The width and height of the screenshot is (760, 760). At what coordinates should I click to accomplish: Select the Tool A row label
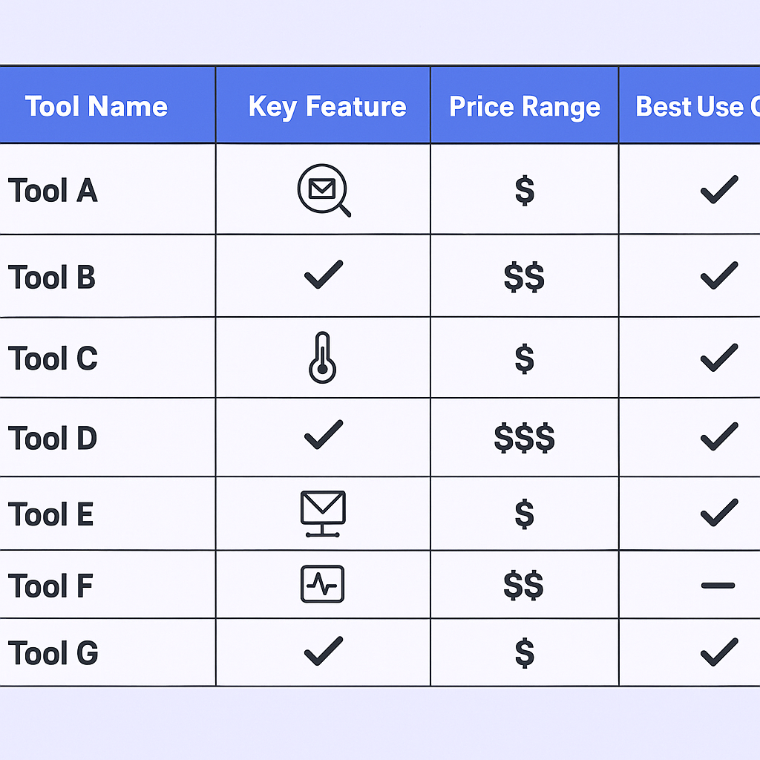coord(53,191)
